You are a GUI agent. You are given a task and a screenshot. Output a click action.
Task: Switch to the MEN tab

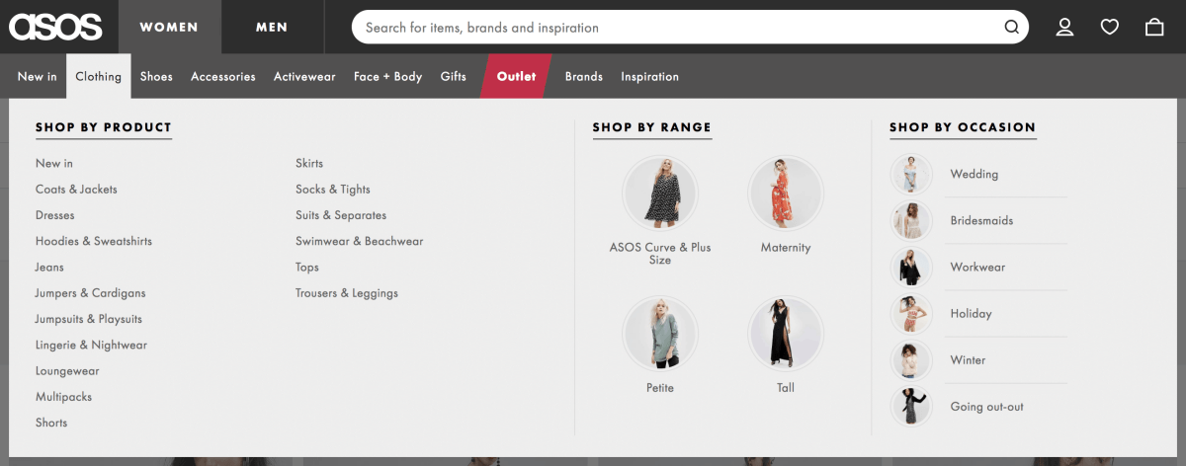point(272,28)
